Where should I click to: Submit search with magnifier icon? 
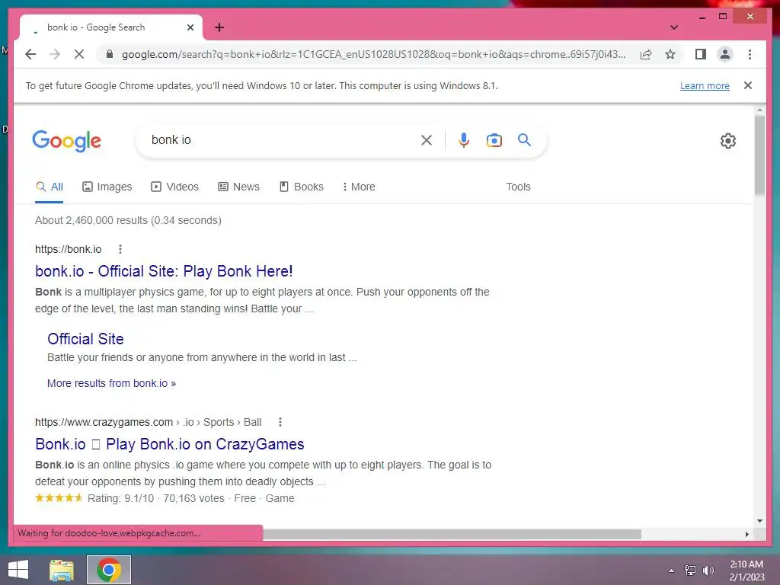click(x=524, y=140)
